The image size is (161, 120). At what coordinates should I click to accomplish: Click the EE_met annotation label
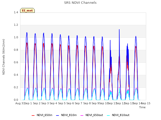tap(27, 10)
